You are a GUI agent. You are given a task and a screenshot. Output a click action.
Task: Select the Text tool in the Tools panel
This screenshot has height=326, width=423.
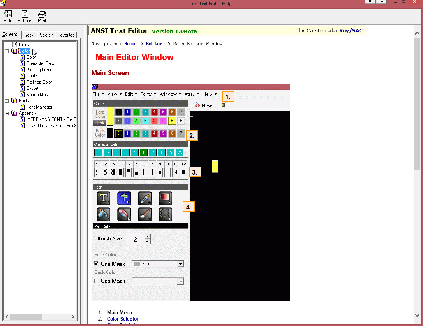[103, 198]
